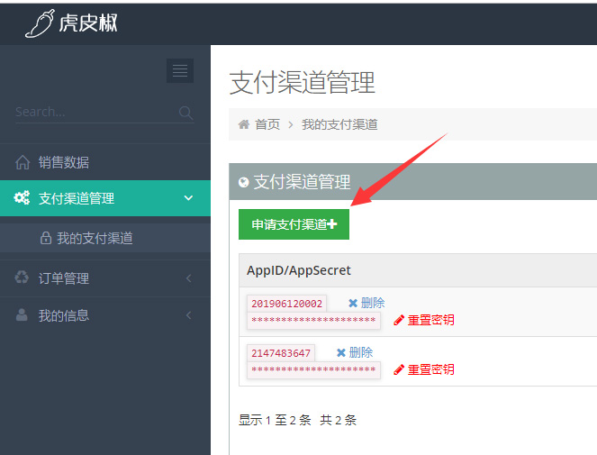Click the AppID/AppSecret column header

[x=299, y=270]
